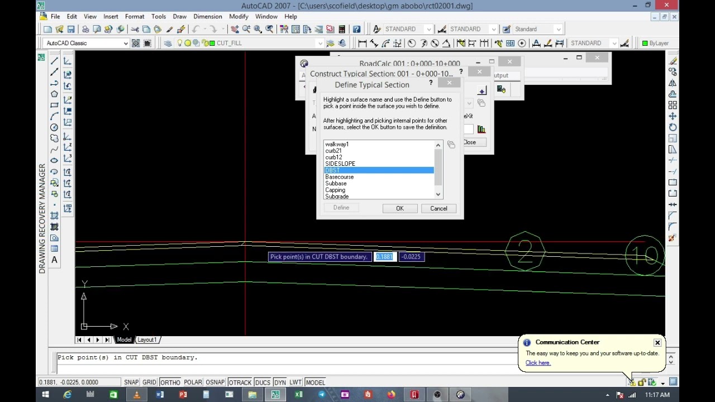Open the Dimension menu
The image size is (715, 402).
pos(208,17)
